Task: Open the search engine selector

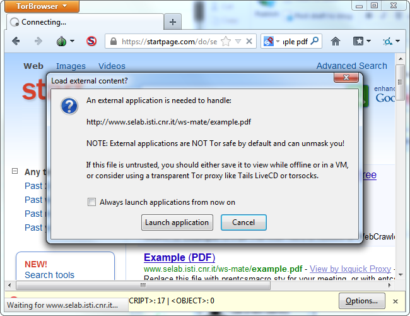Action: click(272, 42)
